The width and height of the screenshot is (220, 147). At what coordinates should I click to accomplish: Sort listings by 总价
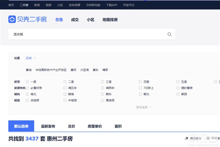tap(71, 126)
